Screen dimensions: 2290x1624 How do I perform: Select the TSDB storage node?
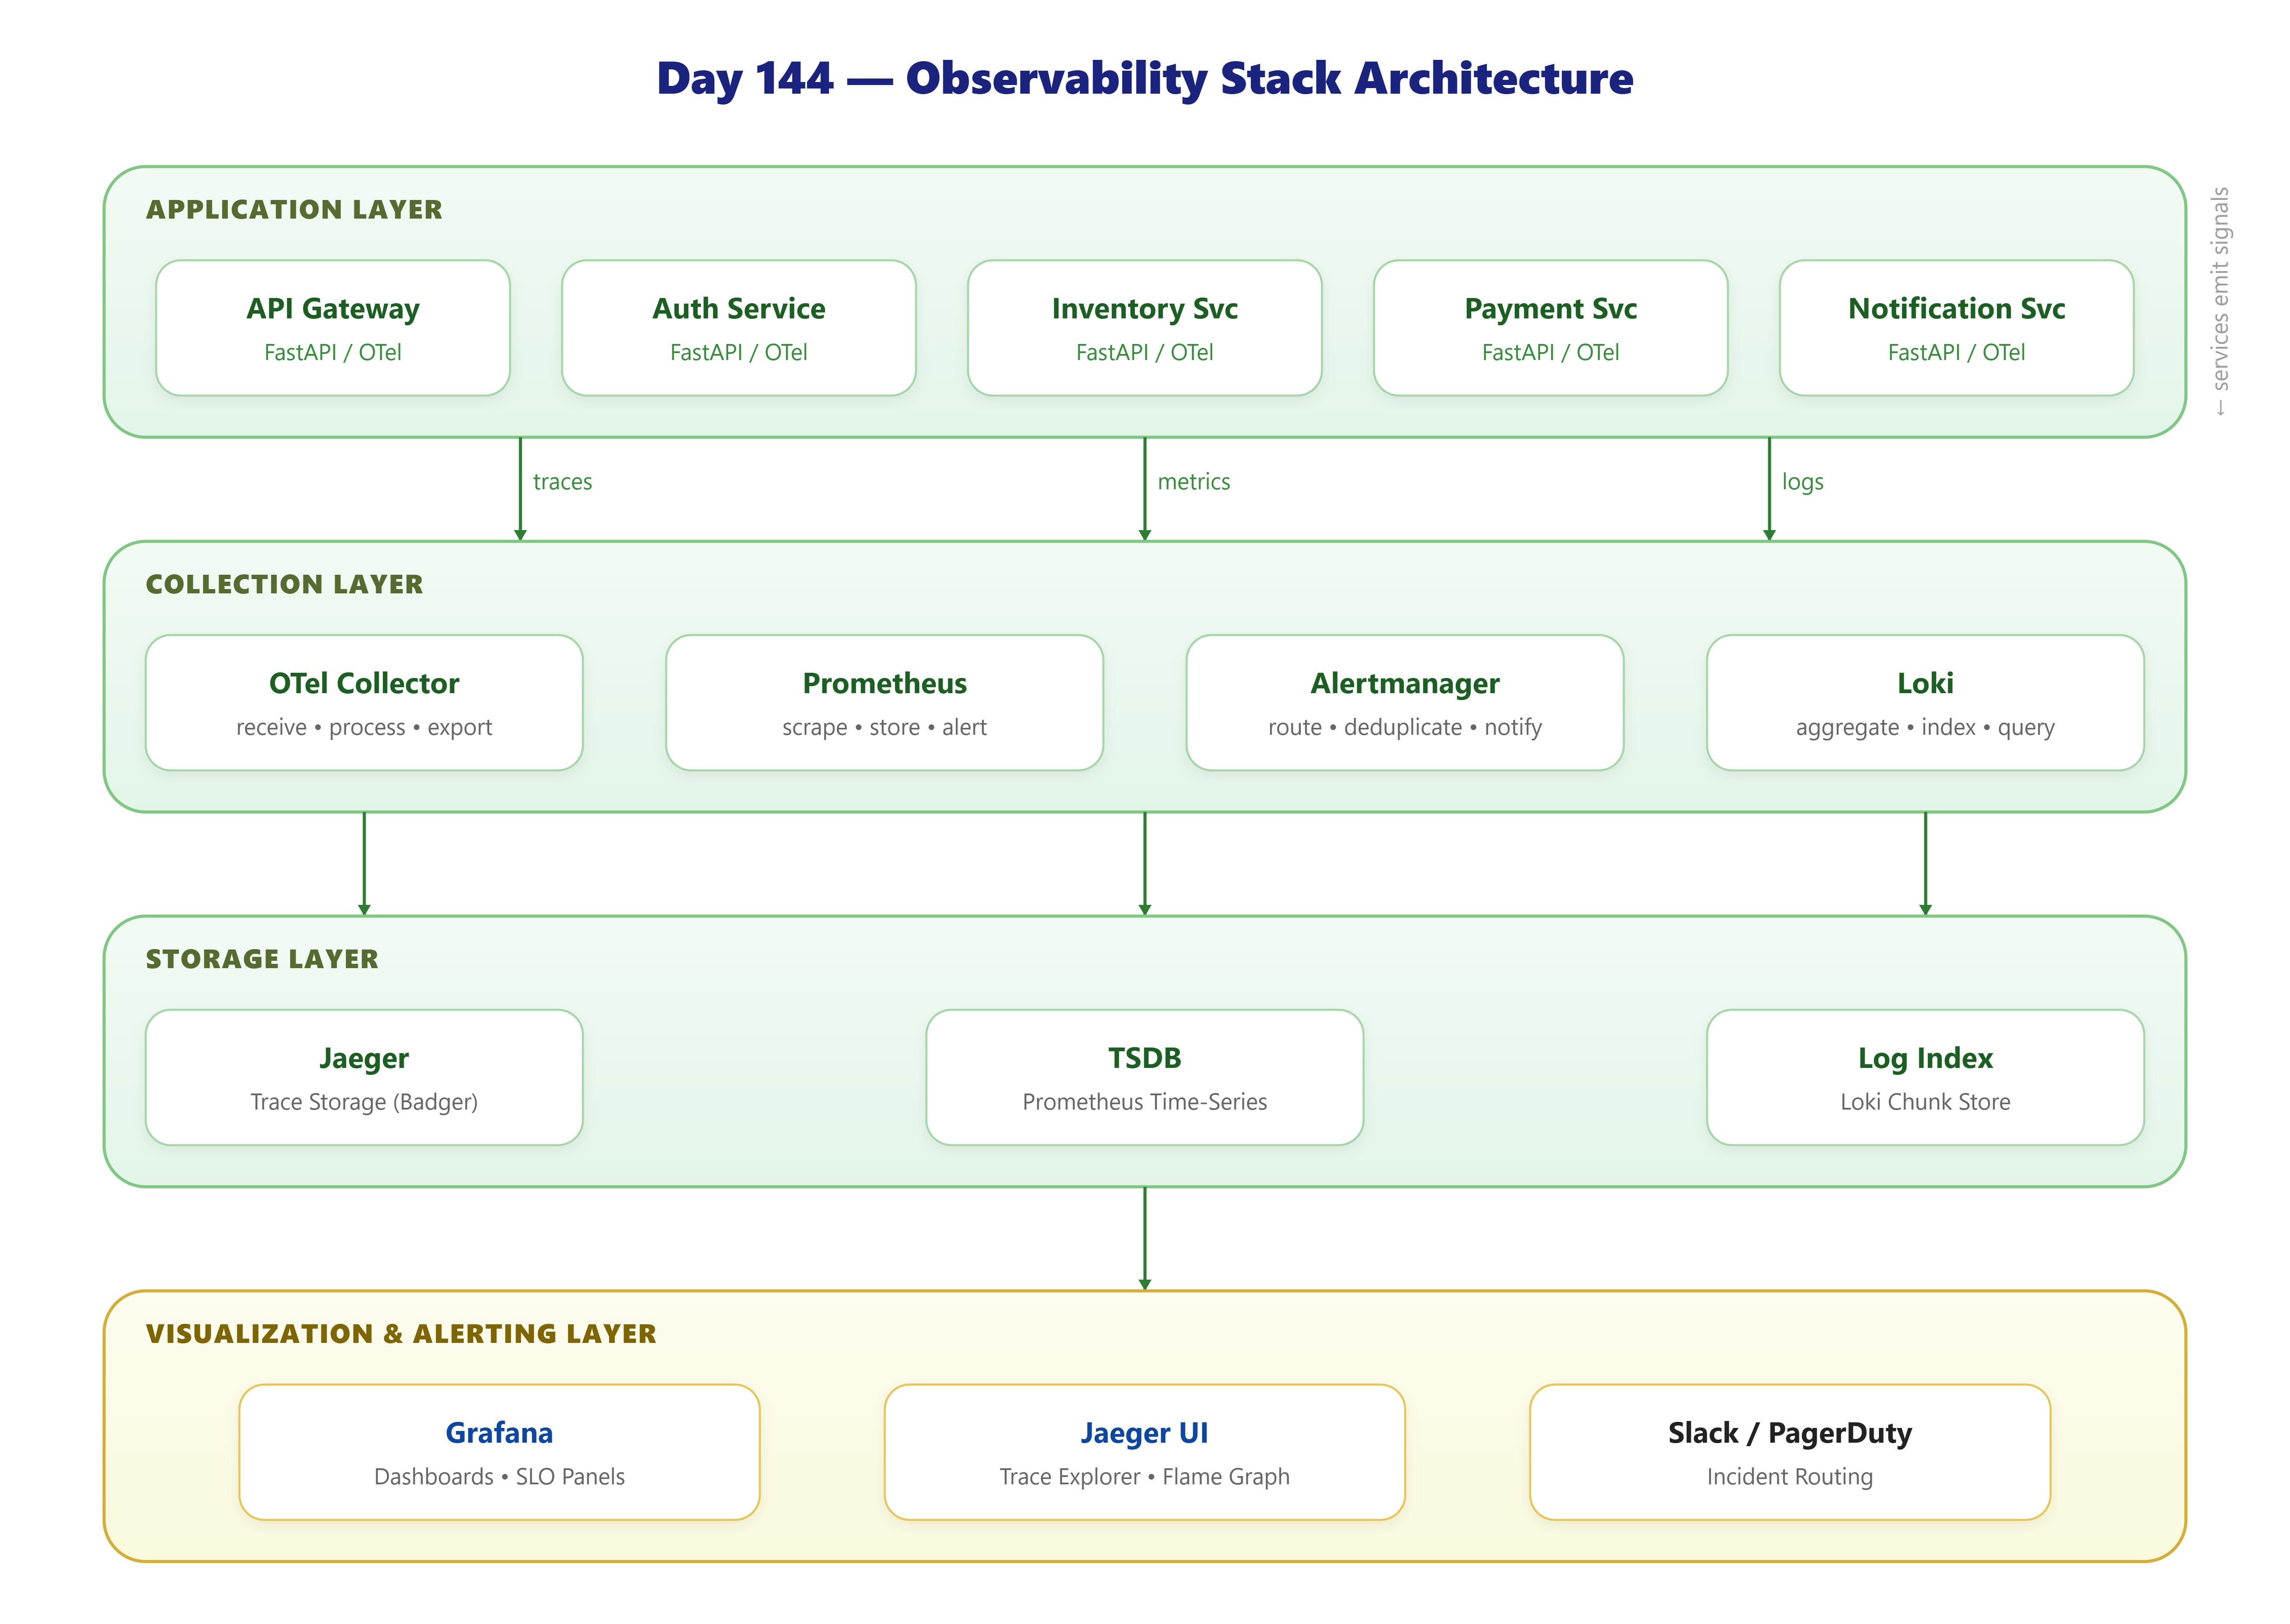[x=1145, y=1078]
